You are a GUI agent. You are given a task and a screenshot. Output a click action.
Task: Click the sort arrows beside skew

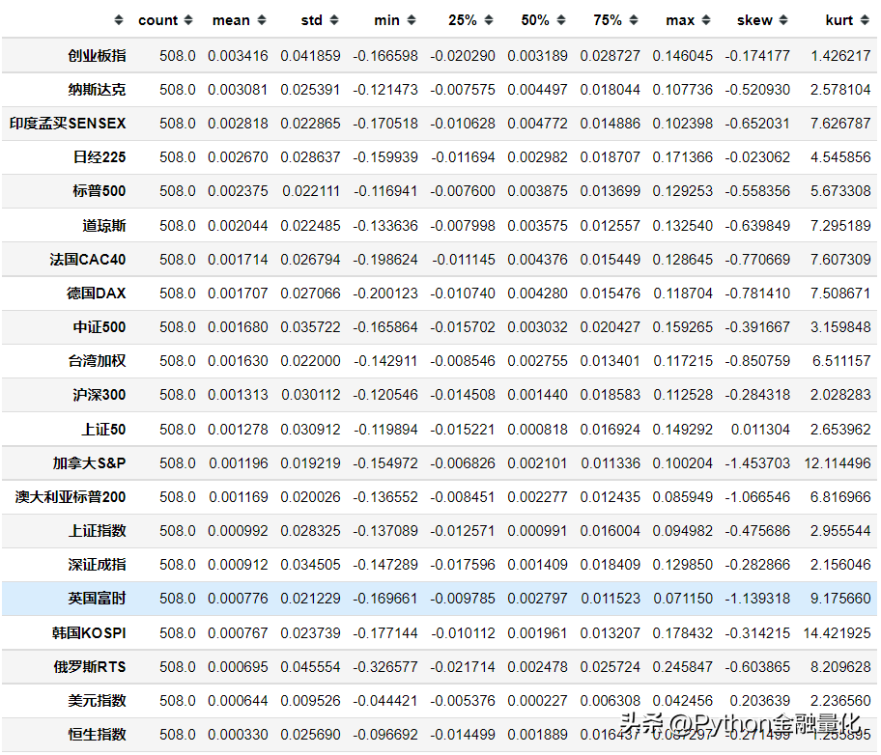[x=783, y=20]
